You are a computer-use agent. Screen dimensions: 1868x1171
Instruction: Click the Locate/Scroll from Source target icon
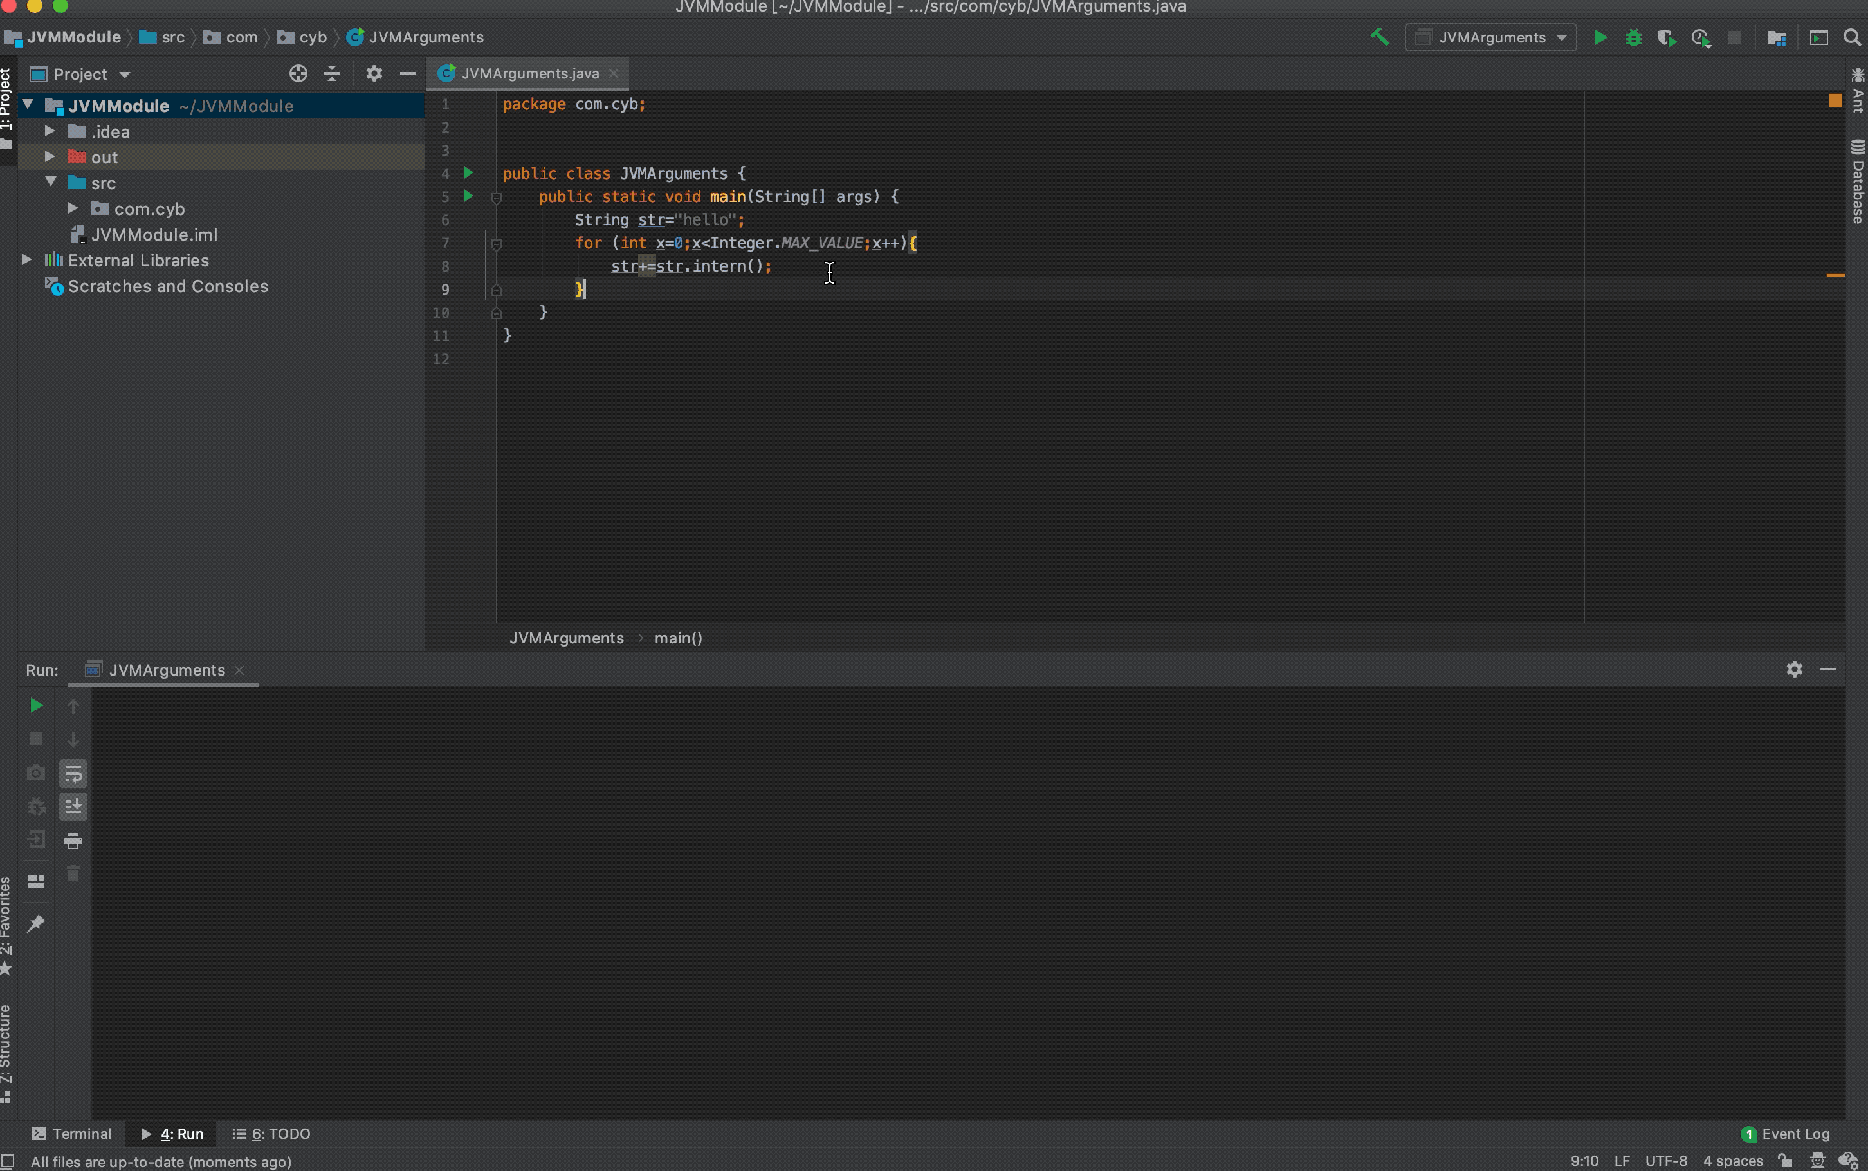(x=298, y=73)
